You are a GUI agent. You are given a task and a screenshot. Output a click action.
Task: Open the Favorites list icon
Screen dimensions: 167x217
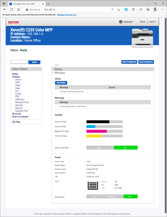point(141,9)
